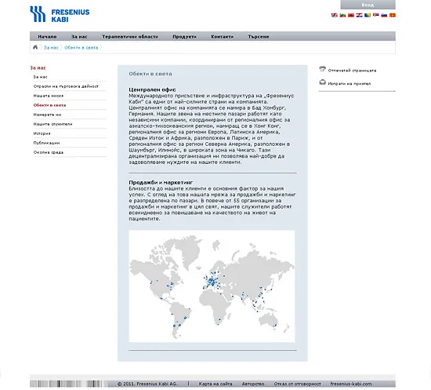Open Намерете ни sidebar link

click(47, 115)
